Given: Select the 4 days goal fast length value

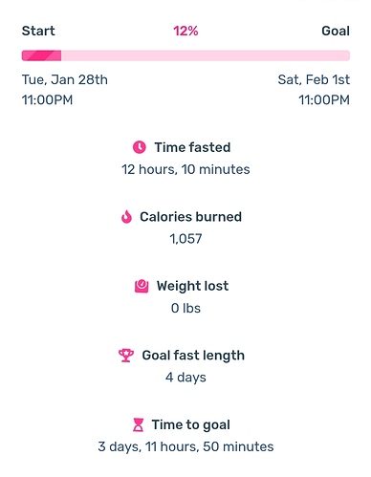Looking at the screenshot, I should tap(185, 378).
